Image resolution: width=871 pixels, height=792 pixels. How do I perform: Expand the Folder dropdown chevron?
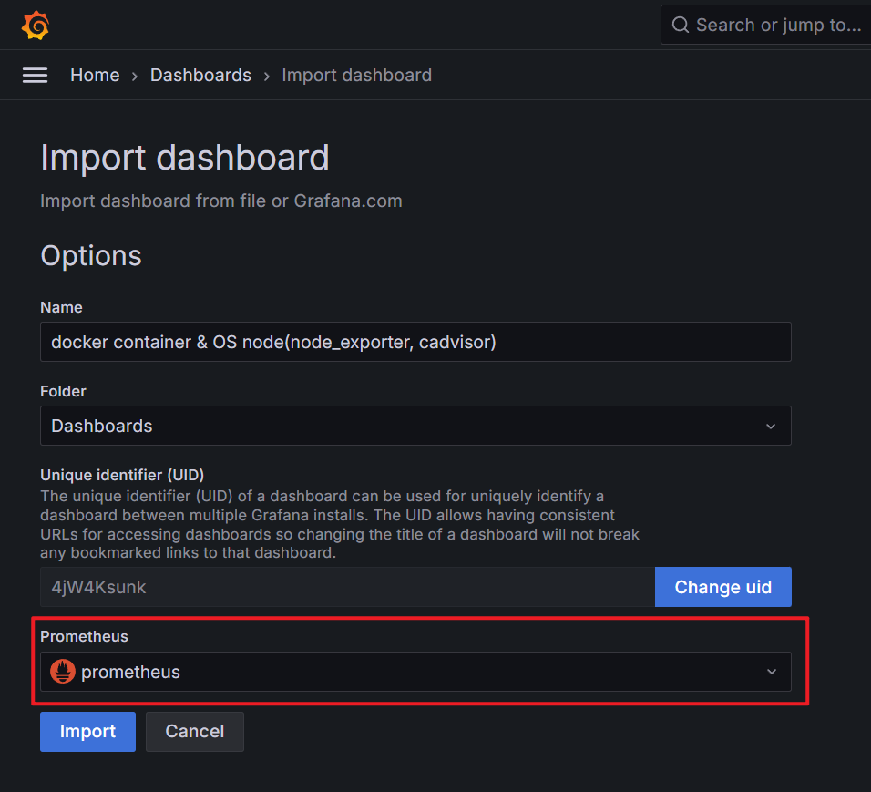pos(771,426)
